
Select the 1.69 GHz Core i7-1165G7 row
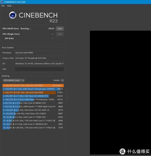click(33, 128)
